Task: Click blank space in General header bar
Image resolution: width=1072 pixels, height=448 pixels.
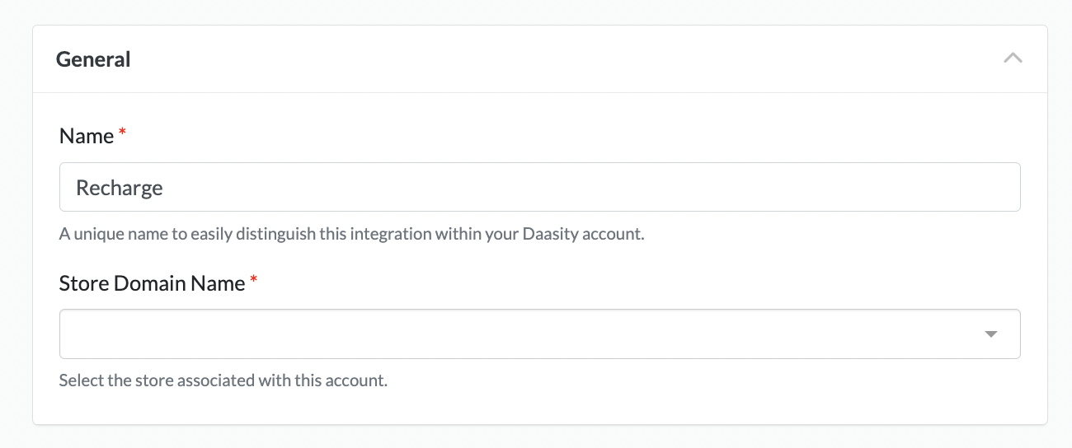Action: (536, 59)
